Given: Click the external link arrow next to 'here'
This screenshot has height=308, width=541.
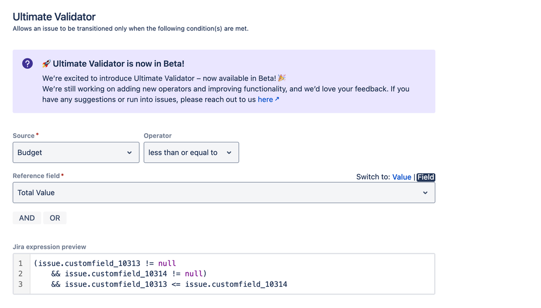Looking at the screenshot, I should coord(277,99).
